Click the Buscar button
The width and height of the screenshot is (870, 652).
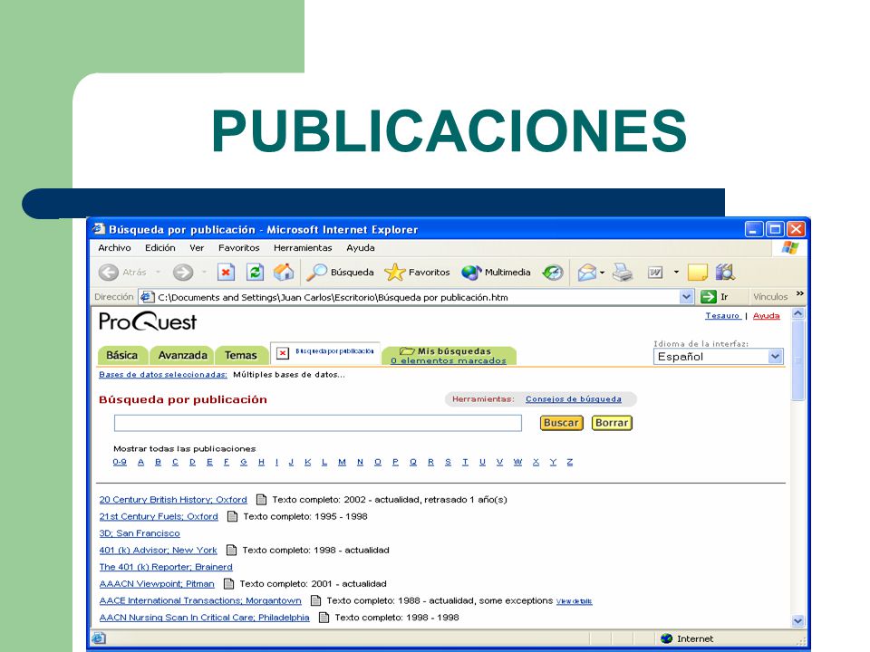tap(561, 423)
